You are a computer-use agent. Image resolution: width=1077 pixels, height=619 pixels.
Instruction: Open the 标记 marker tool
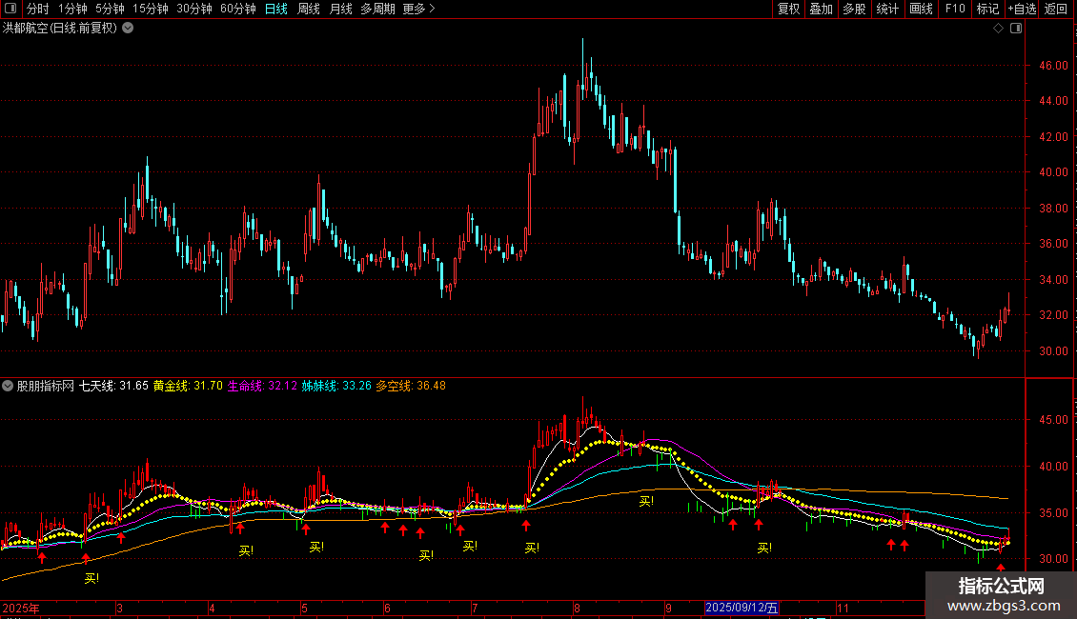[x=987, y=9]
